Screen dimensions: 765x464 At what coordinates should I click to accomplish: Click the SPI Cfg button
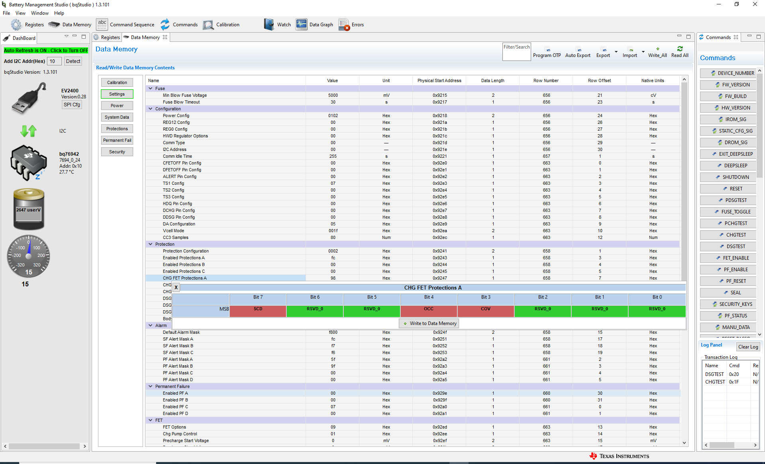click(x=72, y=105)
